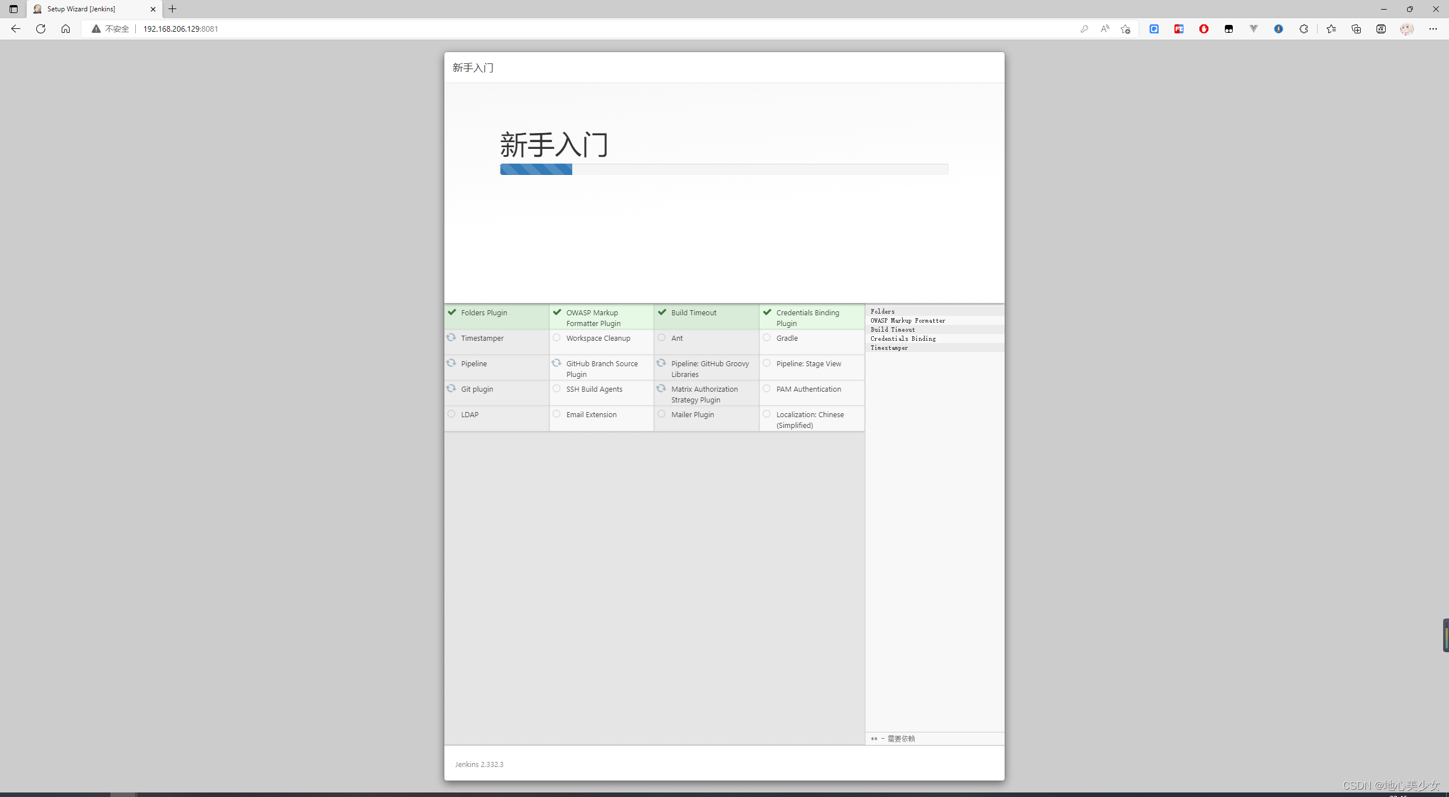Open the favorites star list icon
Image resolution: width=1449 pixels, height=797 pixels.
click(1331, 29)
